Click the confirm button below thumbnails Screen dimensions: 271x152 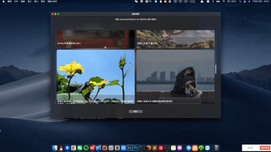point(135,111)
